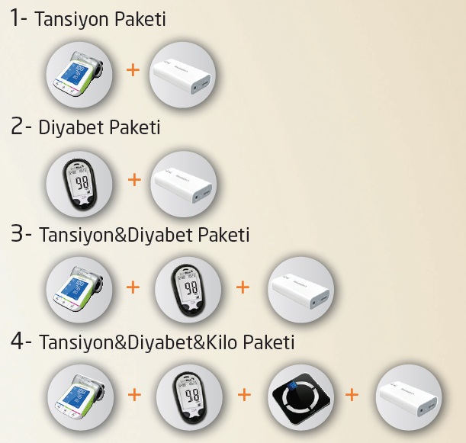Select the white hub device in Tansiyon Paketi

(x=182, y=74)
